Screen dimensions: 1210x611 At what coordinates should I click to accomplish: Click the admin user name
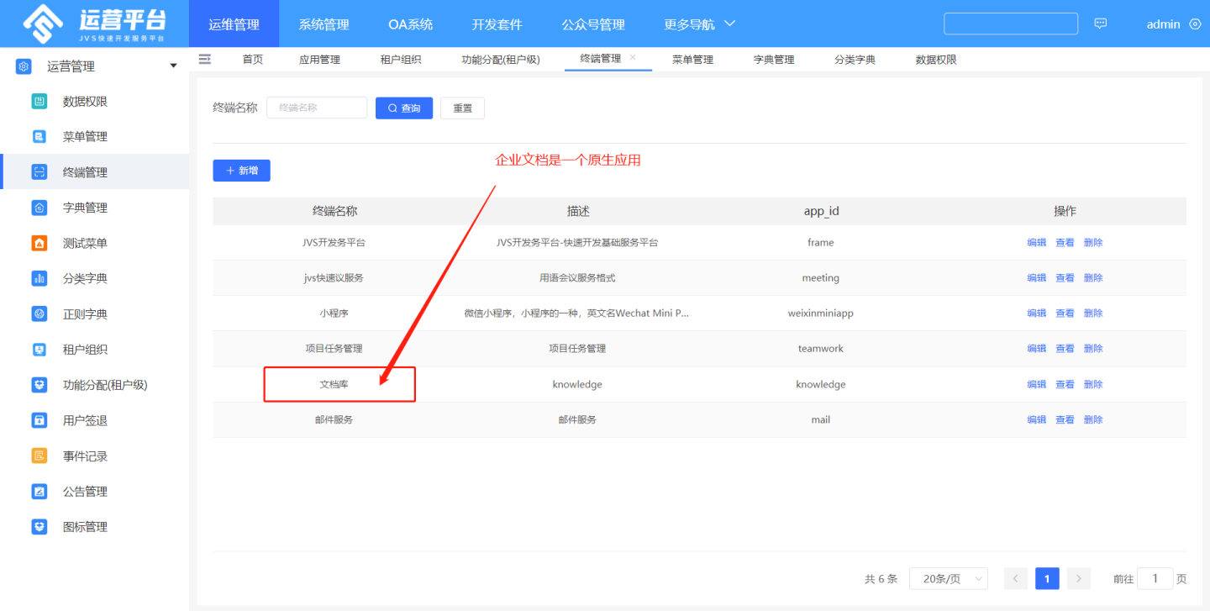click(1164, 24)
